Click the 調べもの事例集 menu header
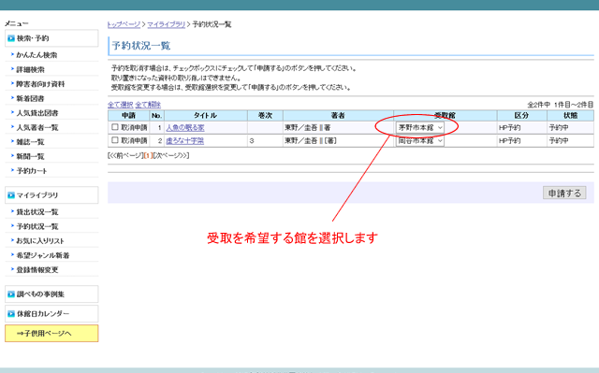Viewport: 599px width, 373px height. pyautogui.click(x=51, y=294)
